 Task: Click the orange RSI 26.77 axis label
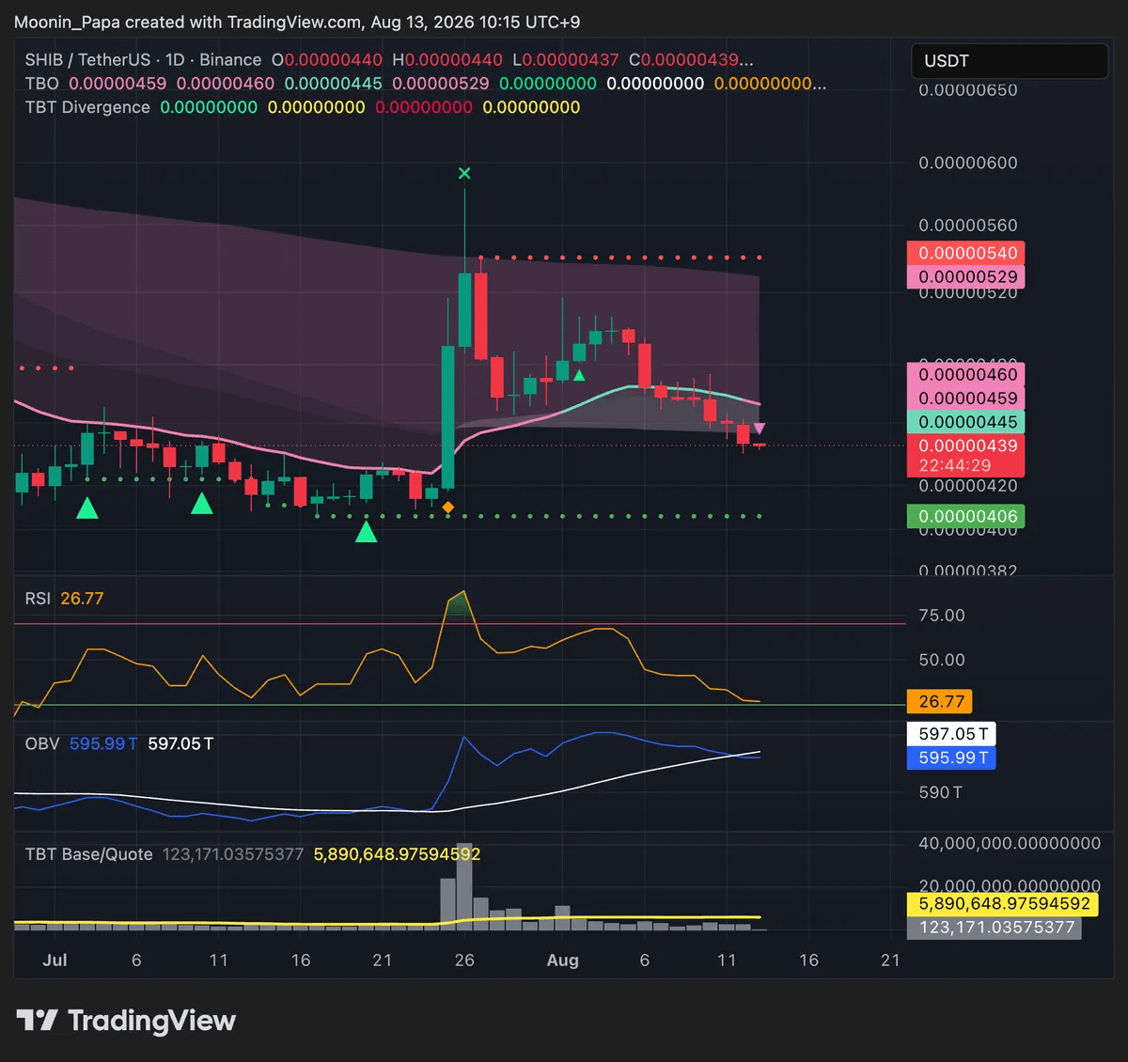pyautogui.click(x=940, y=701)
